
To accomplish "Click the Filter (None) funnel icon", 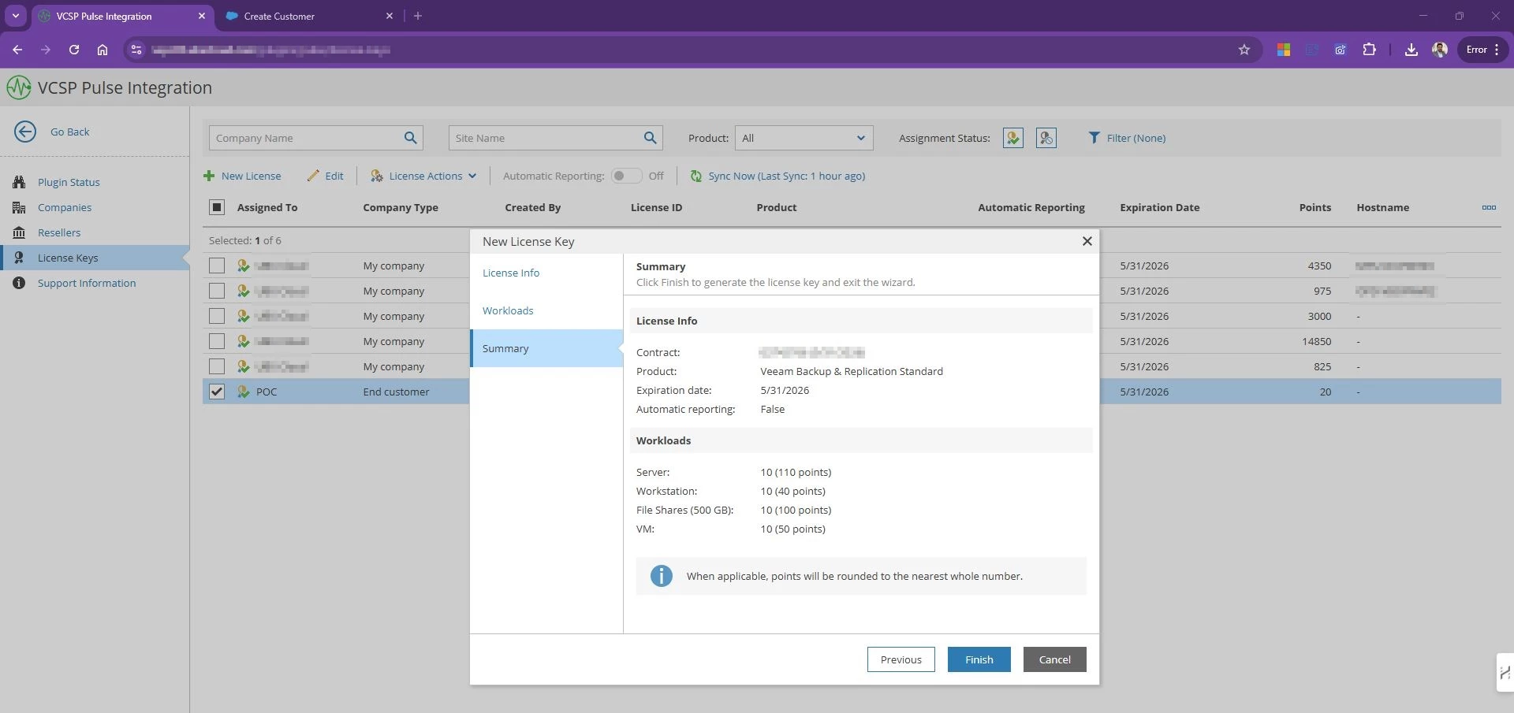I will (x=1094, y=138).
